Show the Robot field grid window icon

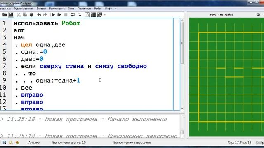(93, 15)
